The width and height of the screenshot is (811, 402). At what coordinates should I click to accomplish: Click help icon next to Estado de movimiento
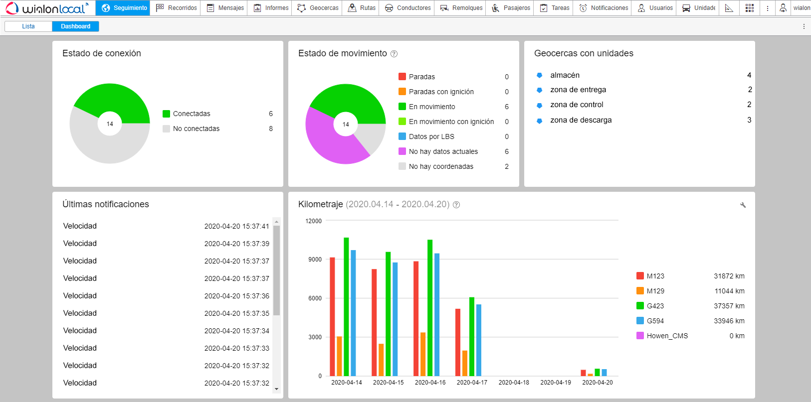pyautogui.click(x=394, y=54)
